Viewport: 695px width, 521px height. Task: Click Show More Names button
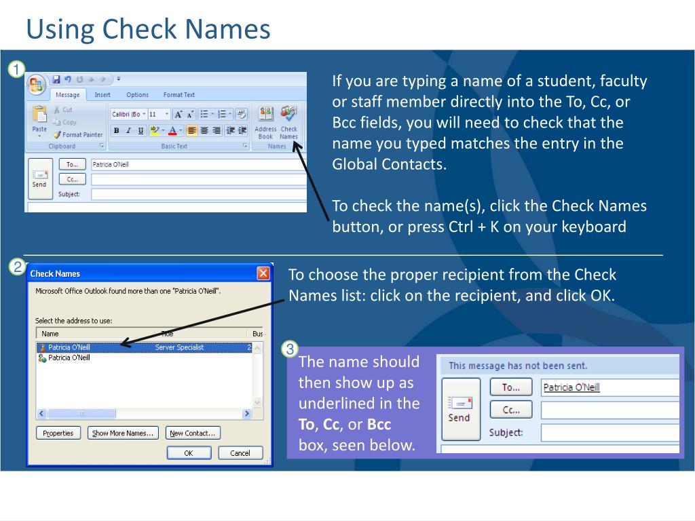[123, 433]
